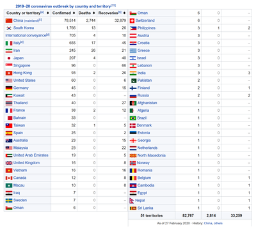Viewport: 256px width, 232px height.
Task: Click the Philippines flag icon
Action: (133, 28)
